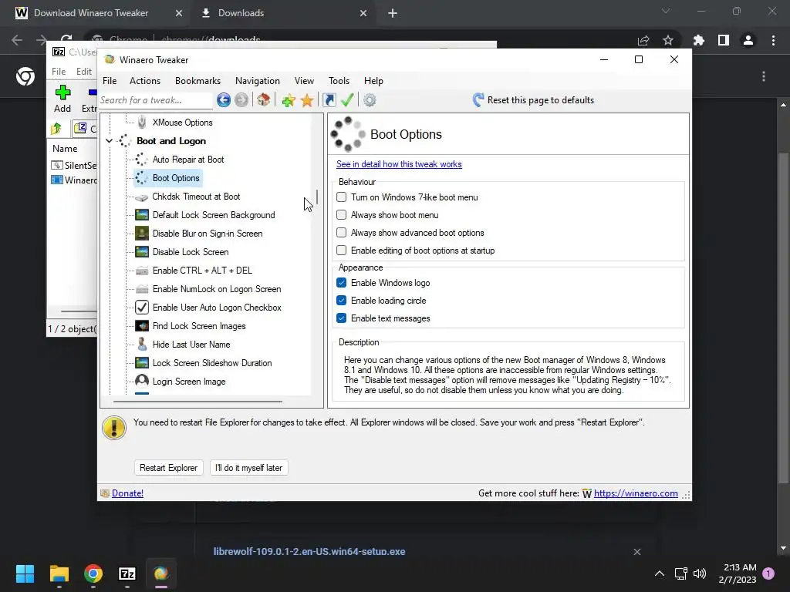Add this tweak to bookmarks with green-plus star

tap(289, 100)
